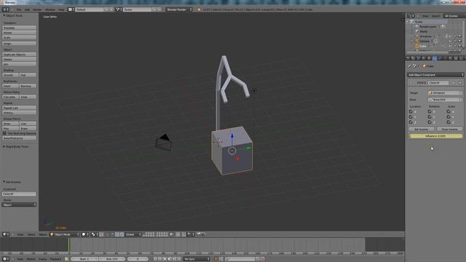Click the Repeat Last button
The width and height of the screenshot is (466, 262).
[x=20, y=108]
